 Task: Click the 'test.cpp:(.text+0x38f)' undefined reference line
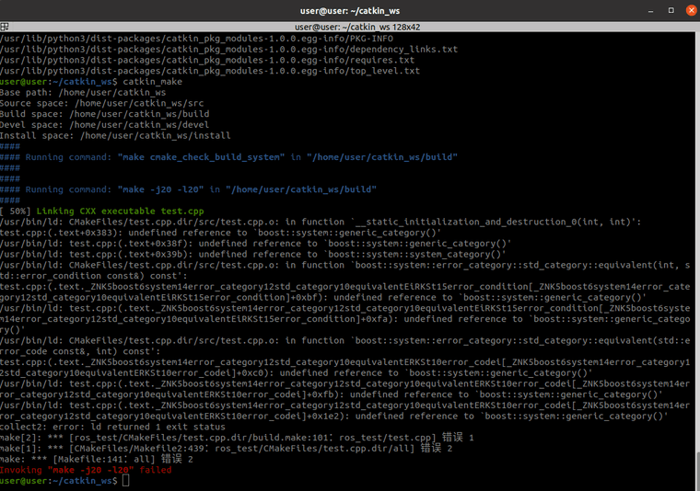coord(255,244)
